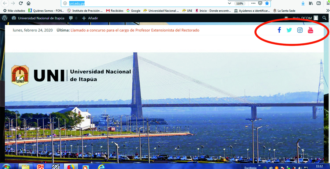Viewport: 330px width, 169px height.
Task: Bookmark this page with star icon
Action: pos(267,3)
